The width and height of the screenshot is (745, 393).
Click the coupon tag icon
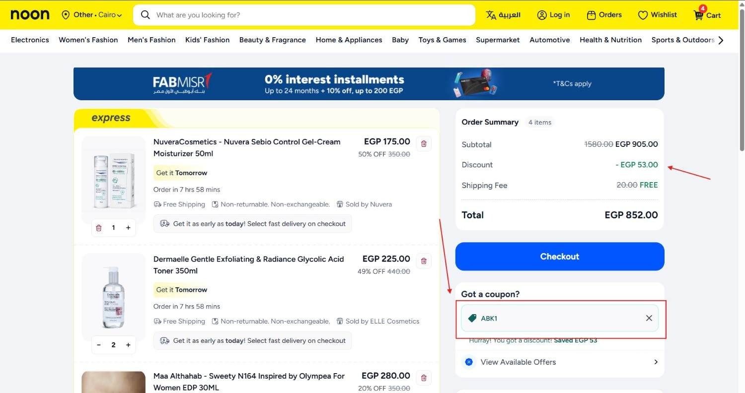coord(472,318)
